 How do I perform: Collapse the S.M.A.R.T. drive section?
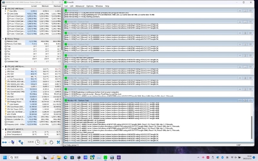click(3, 129)
